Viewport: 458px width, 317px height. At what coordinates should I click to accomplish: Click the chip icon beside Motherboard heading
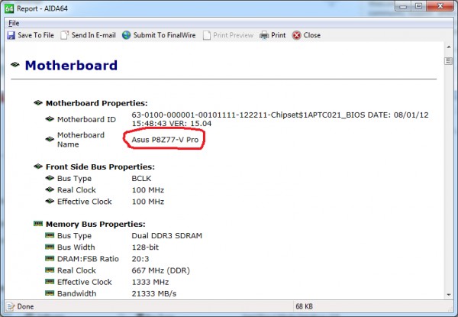pos(15,64)
